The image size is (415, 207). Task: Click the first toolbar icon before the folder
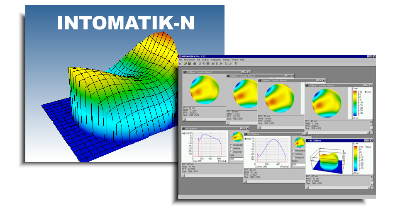click(x=180, y=64)
